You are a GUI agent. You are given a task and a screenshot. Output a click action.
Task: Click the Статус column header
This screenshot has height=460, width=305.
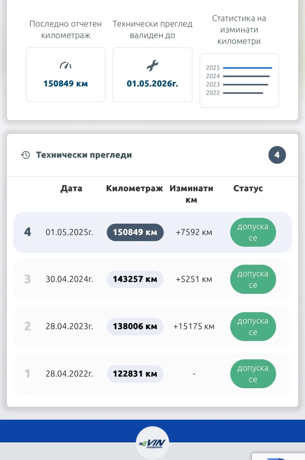click(248, 188)
